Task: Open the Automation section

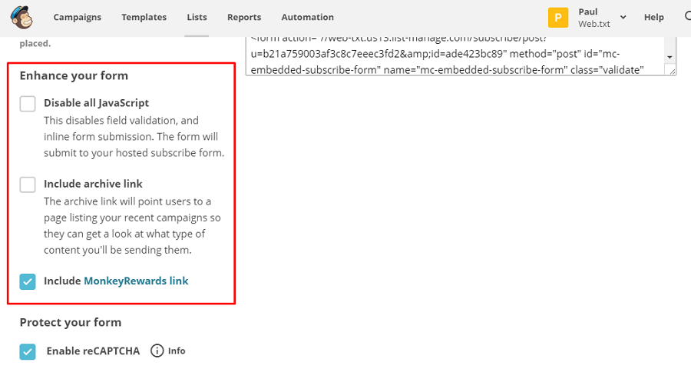Action: point(308,17)
